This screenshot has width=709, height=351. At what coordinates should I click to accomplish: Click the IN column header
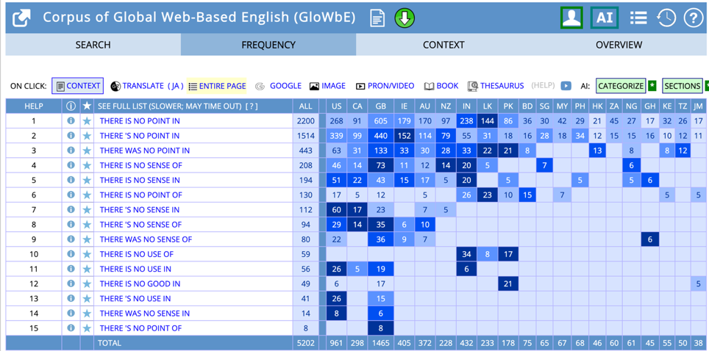click(466, 106)
